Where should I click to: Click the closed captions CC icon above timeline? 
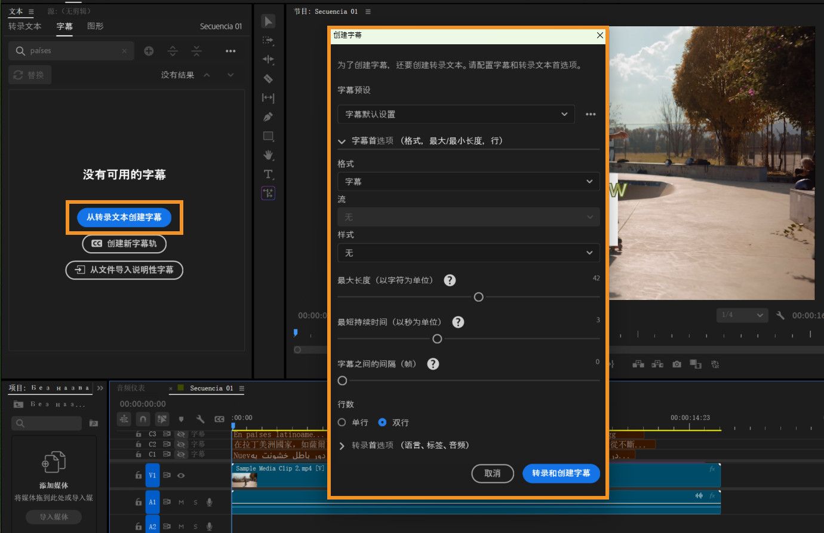click(219, 419)
